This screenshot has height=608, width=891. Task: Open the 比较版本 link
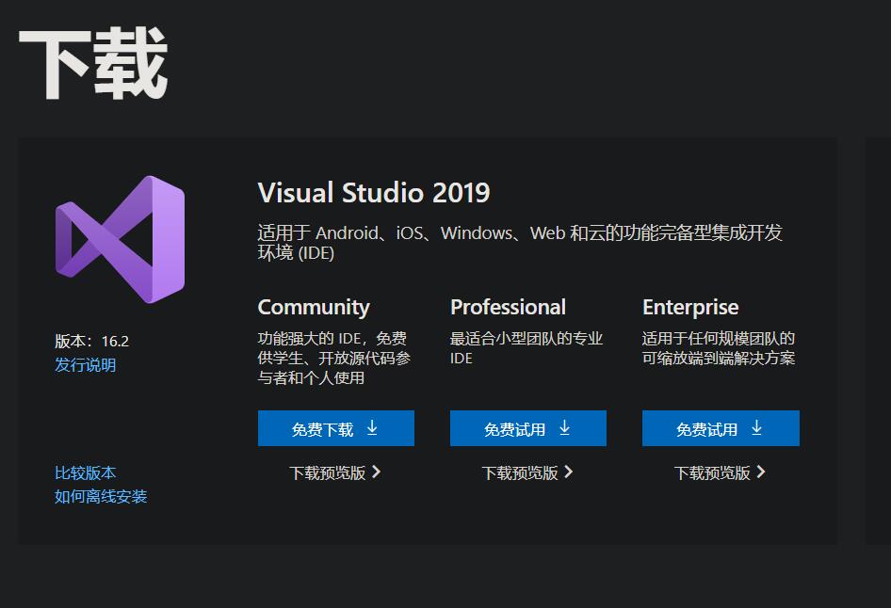tap(85, 472)
